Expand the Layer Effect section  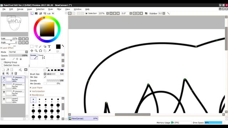click(x=7, y=48)
